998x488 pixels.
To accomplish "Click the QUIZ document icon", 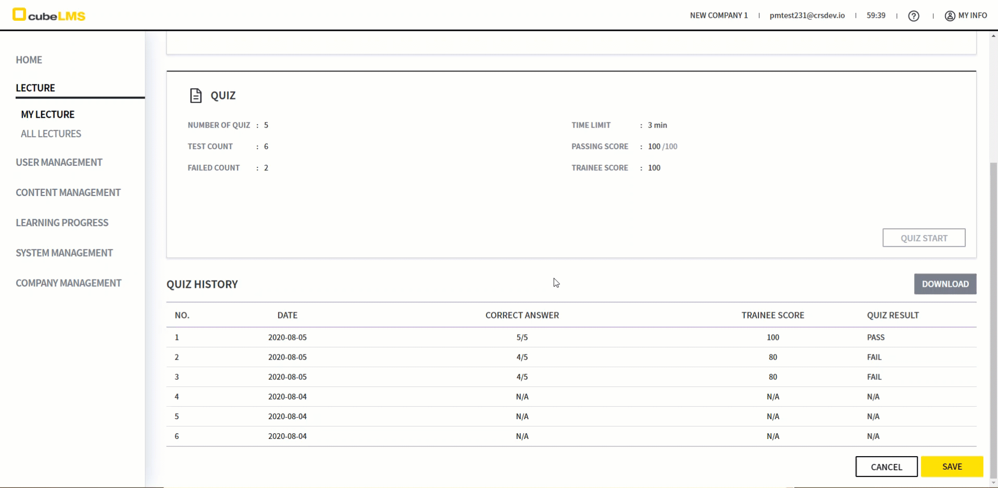I will tap(196, 95).
